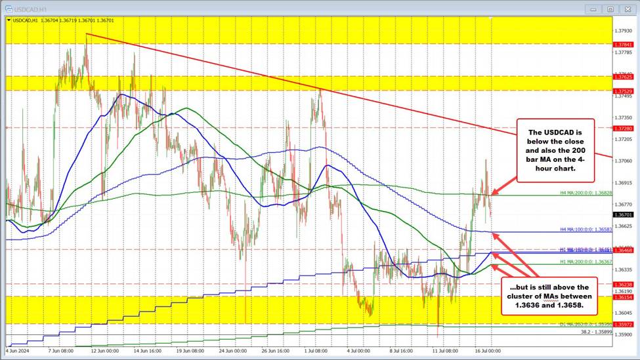Click the 14 Jun 16:00 date label
Image resolution: width=640 pixels, height=360 pixels.
tap(147, 351)
